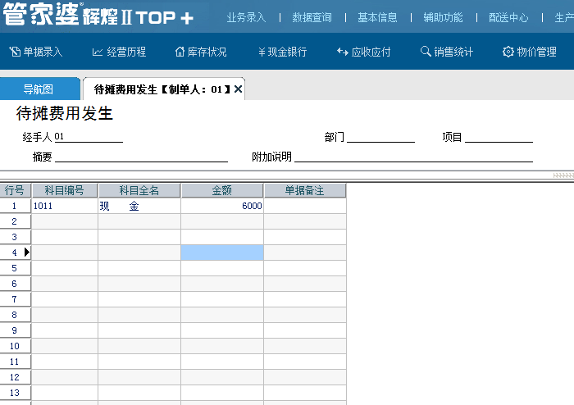Click the 附加说明 input field

point(413,157)
